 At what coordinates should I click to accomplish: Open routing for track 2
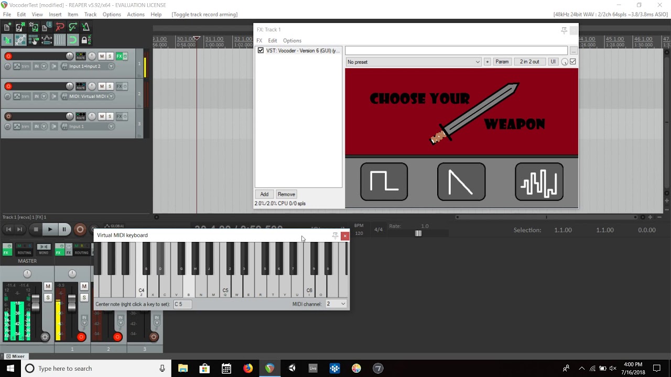click(x=81, y=86)
